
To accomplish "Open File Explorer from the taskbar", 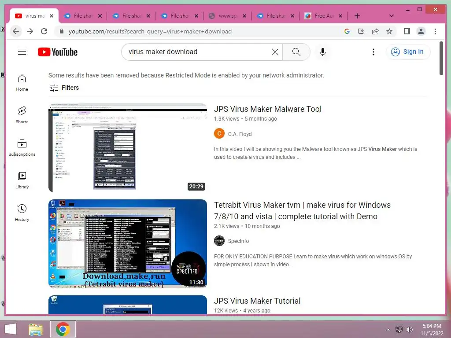I will (x=36, y=329).
